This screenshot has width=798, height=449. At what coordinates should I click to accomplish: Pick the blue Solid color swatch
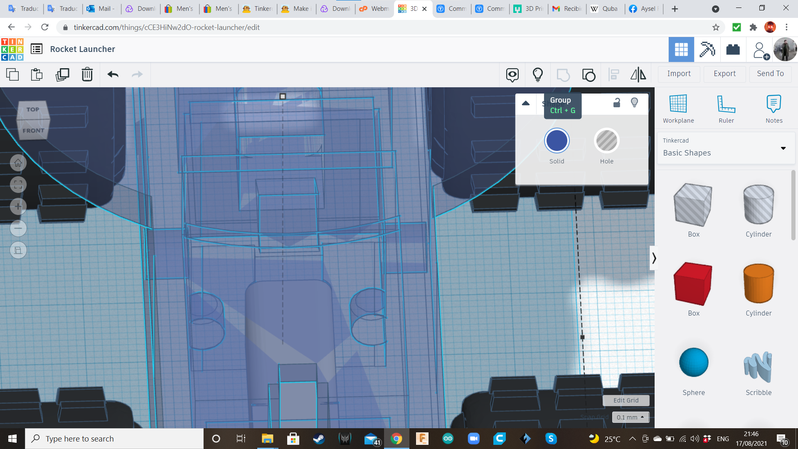(557, 141)
